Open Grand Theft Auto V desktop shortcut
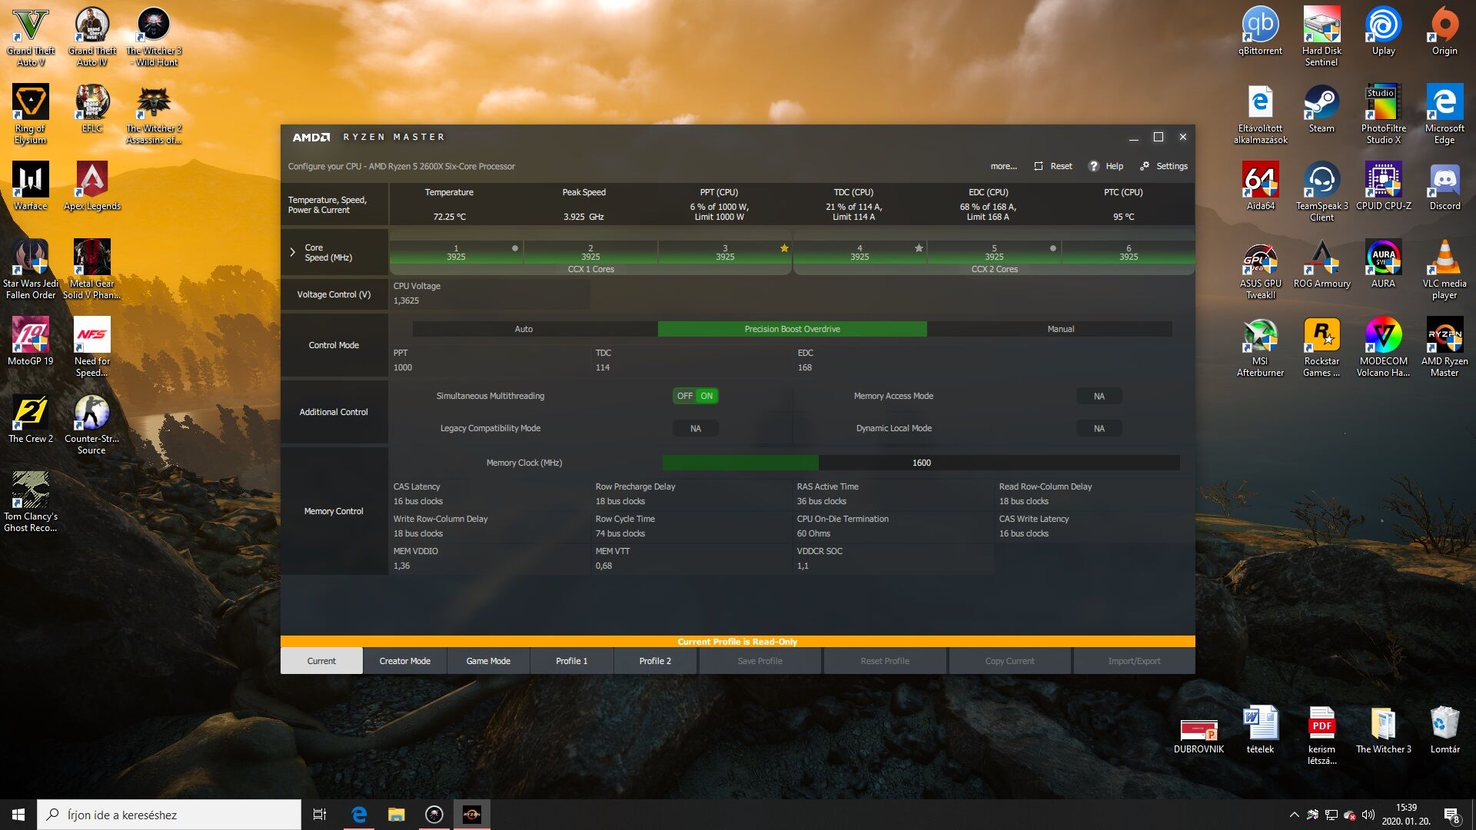This screenshot has width=1476, height=830. [x=31, y=37]
